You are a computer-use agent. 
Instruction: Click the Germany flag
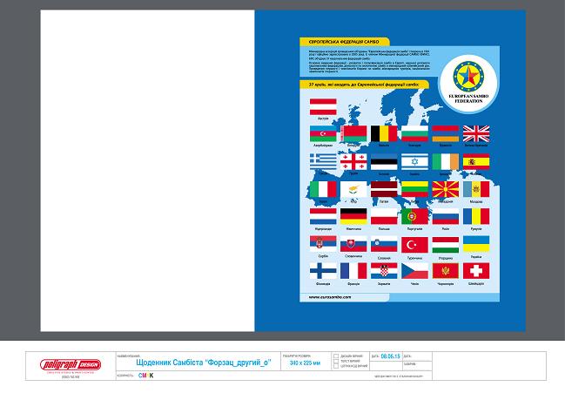(x=353, y=215)
